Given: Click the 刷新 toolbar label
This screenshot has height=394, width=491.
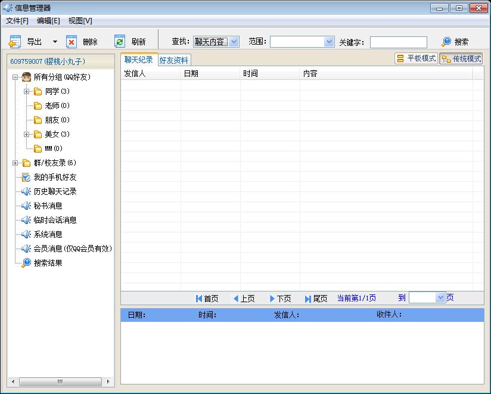Looking at the screenshot, I should click(138, 42).
